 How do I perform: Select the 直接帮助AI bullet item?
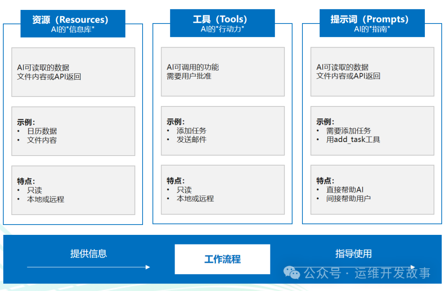pyautogui.click(x=345, y=190)
